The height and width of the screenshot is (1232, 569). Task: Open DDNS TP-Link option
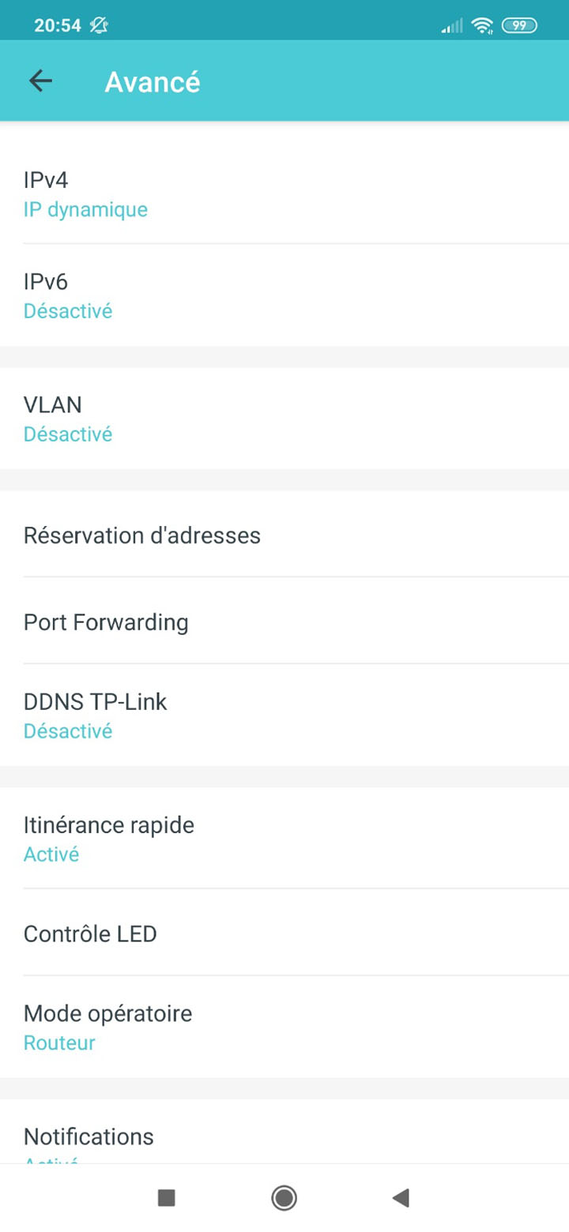point(284,715)
